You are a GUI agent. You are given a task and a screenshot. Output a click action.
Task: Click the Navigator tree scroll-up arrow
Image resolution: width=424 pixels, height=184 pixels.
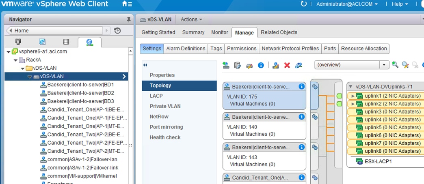131,51
